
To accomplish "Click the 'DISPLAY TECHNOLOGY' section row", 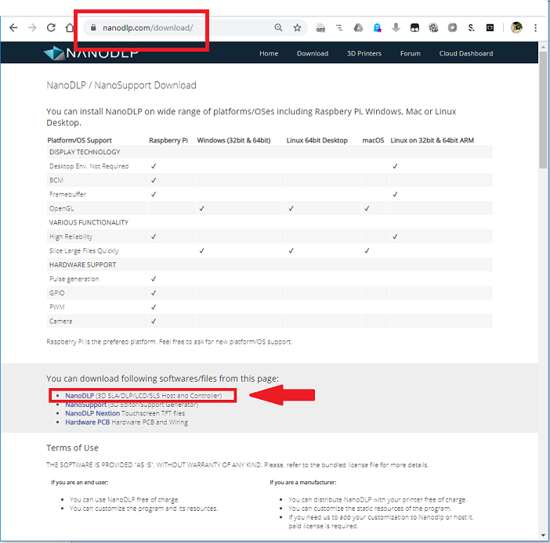I will [269, 152].
